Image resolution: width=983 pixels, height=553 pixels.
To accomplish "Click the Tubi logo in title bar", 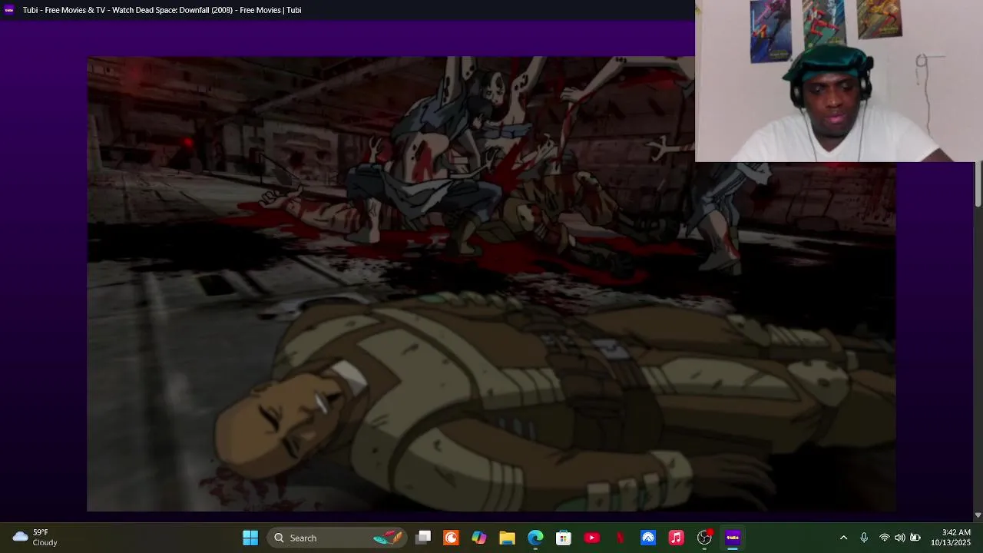I will pos(9,10).
